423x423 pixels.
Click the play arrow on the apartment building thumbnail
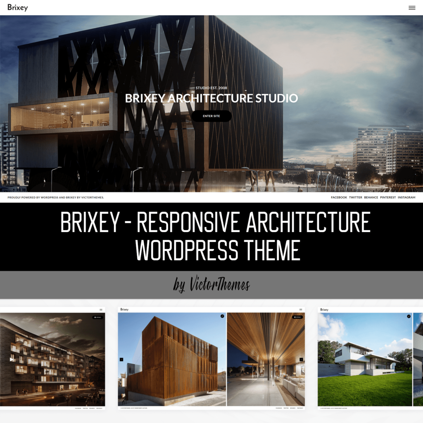[11, 359]
